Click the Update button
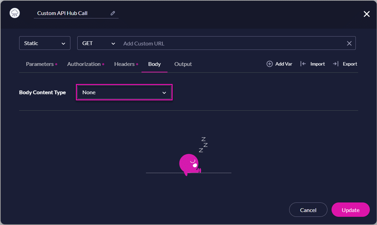 (x=350, y=210)
